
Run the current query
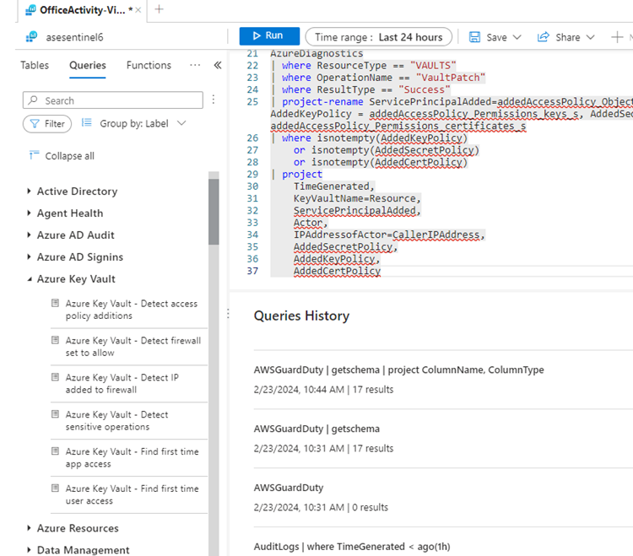click(269, 36)
